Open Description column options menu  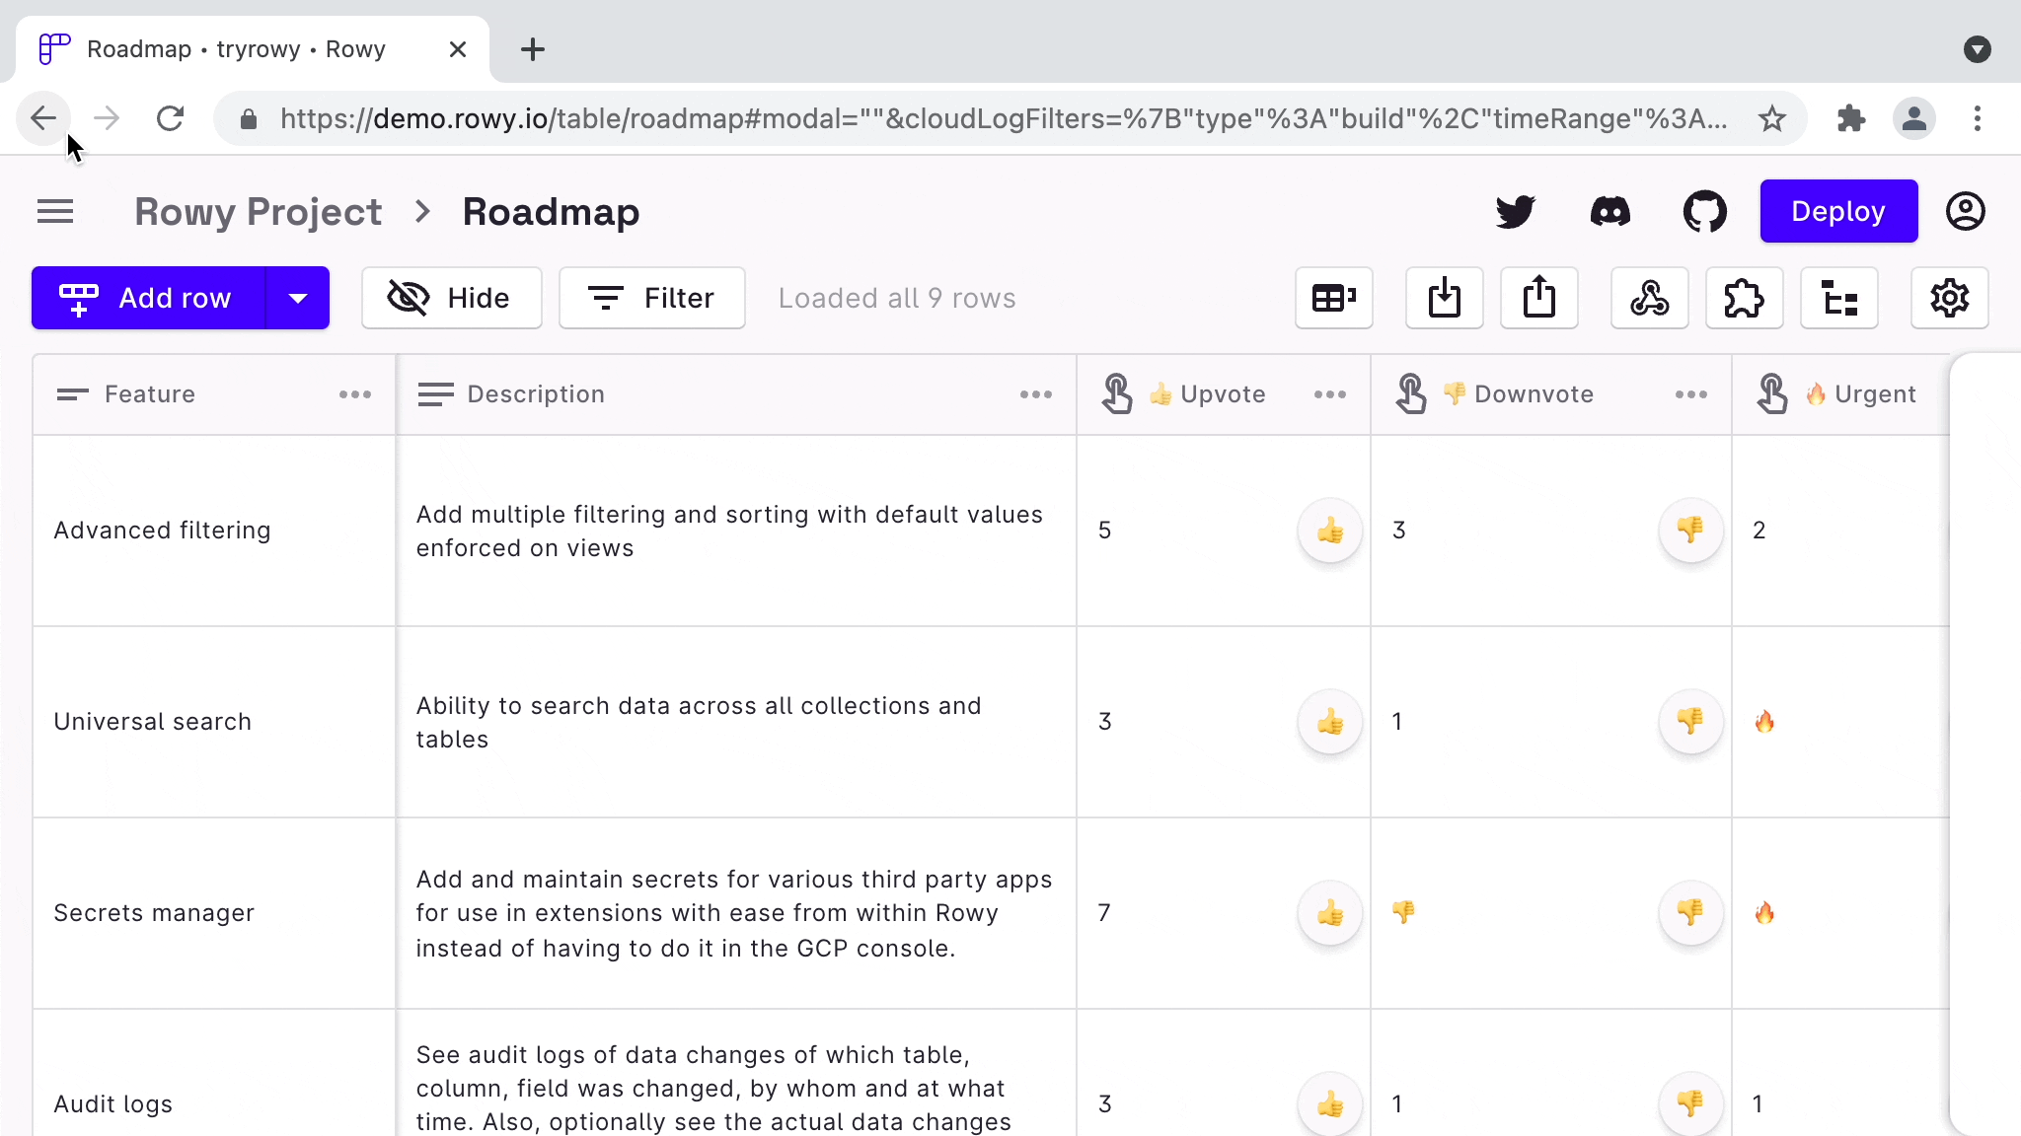coord(1036,394)
